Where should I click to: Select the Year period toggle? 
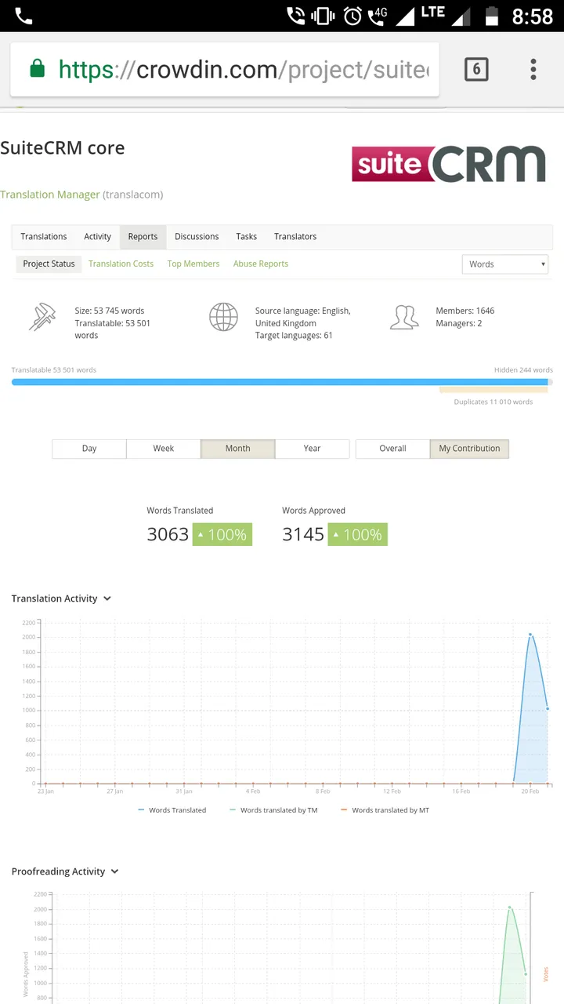coord(313,449)
